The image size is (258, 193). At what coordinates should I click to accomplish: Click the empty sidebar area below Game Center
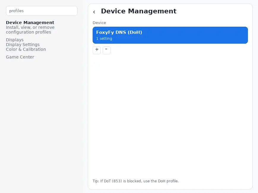pyautogui.click(x=42, y=119)
